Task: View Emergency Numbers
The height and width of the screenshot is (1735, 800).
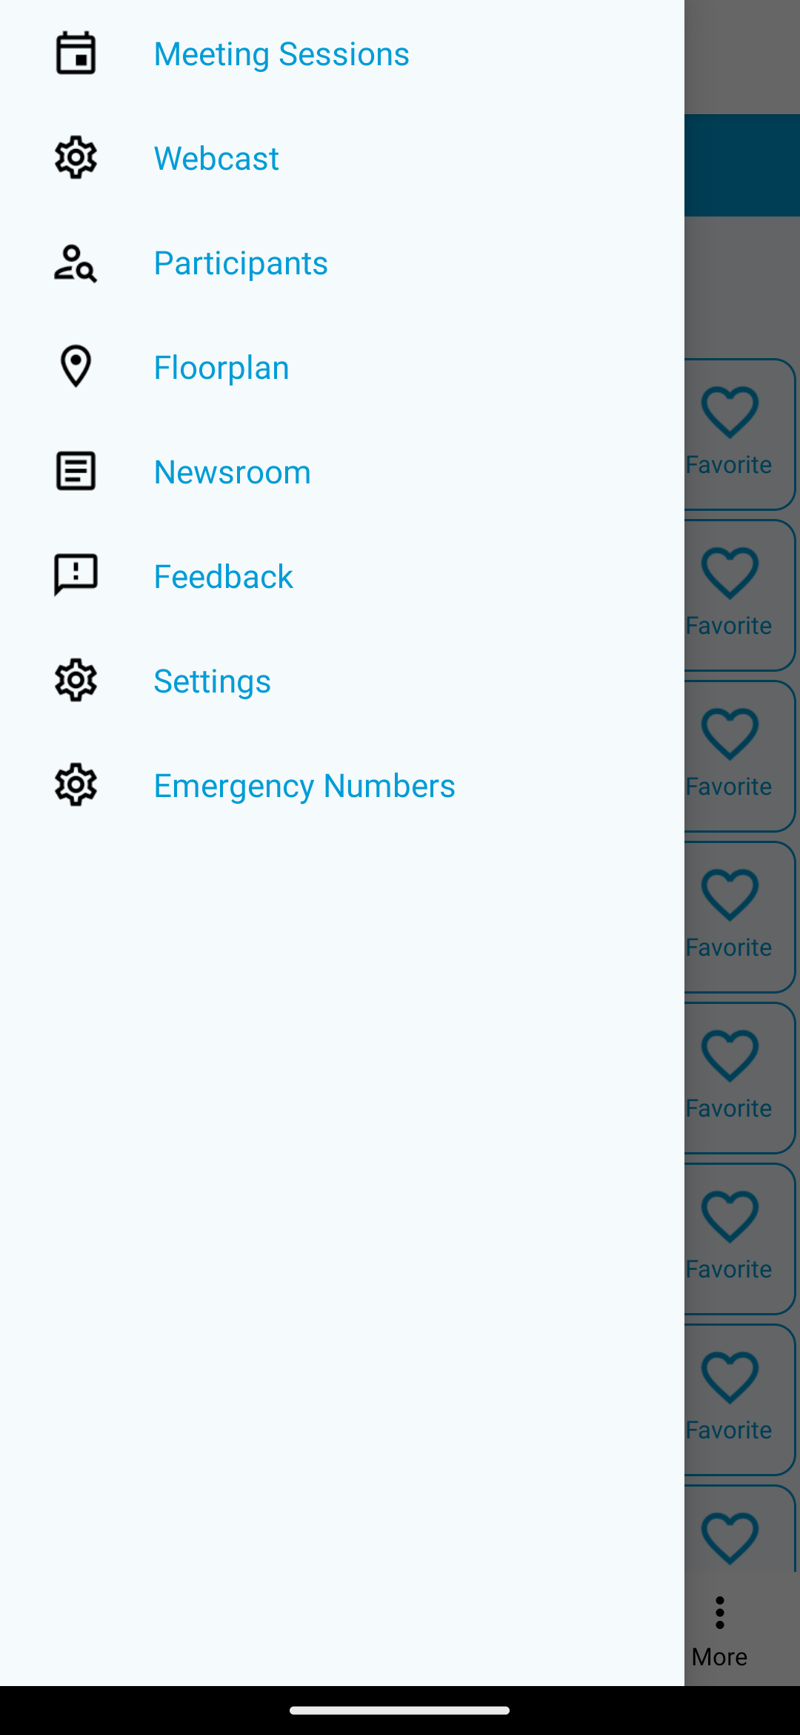Action: click(x=304, y=786)
